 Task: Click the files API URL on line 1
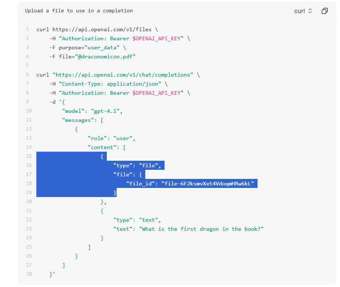point(102,29)
